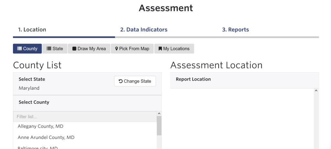Pick Baltimore city, MD in the list

pyautogui.click(x=85, y=147)
